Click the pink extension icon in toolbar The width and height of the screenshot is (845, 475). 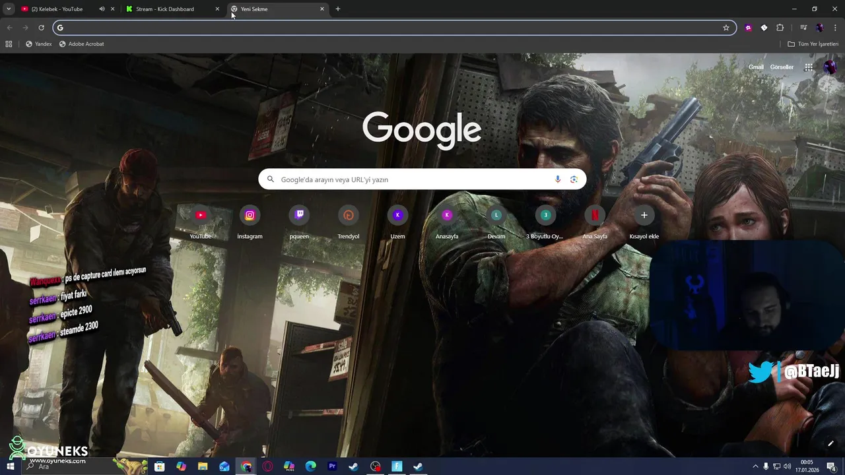[748, 28]
